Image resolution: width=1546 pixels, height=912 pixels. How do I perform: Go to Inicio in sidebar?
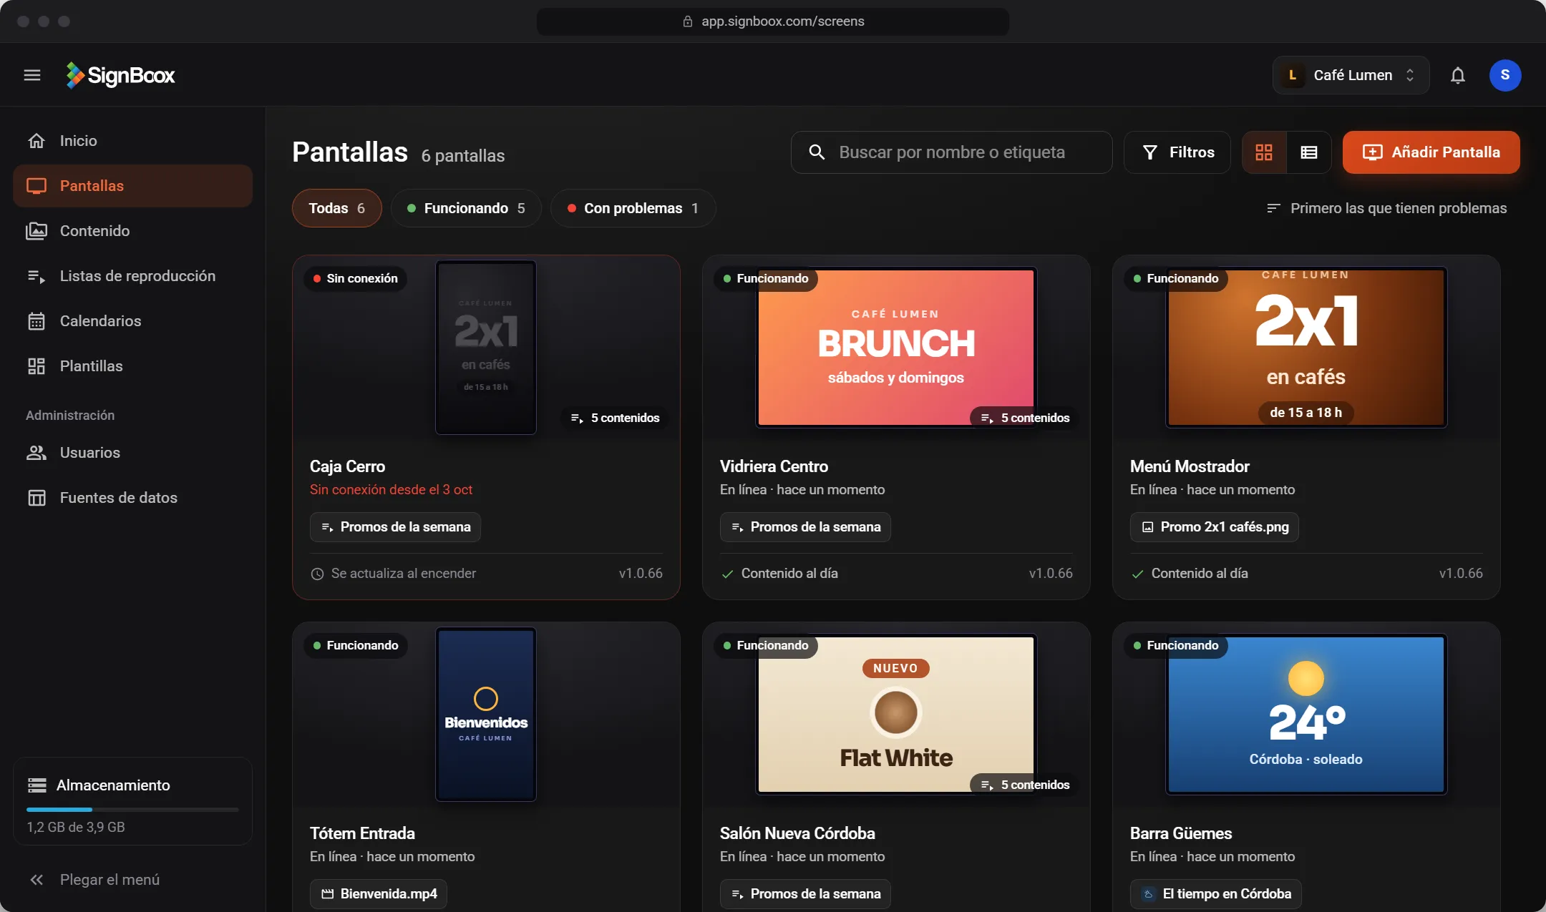(x=132, y=141)
